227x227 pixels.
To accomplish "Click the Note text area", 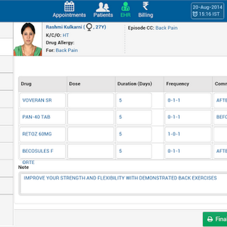I will (x=123, y=184).
